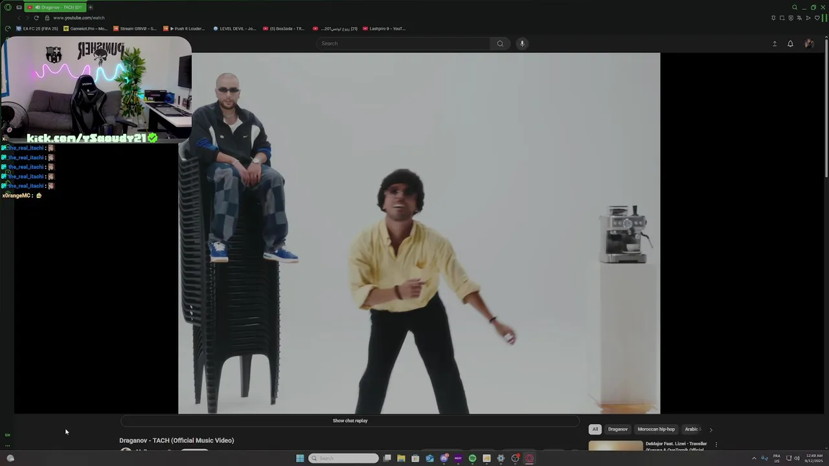This screenshot has width=829, height=466.
Task: Open the DeMajor Feat. Lizwi - Traveller video thumbnail
Action: (616, 446)
